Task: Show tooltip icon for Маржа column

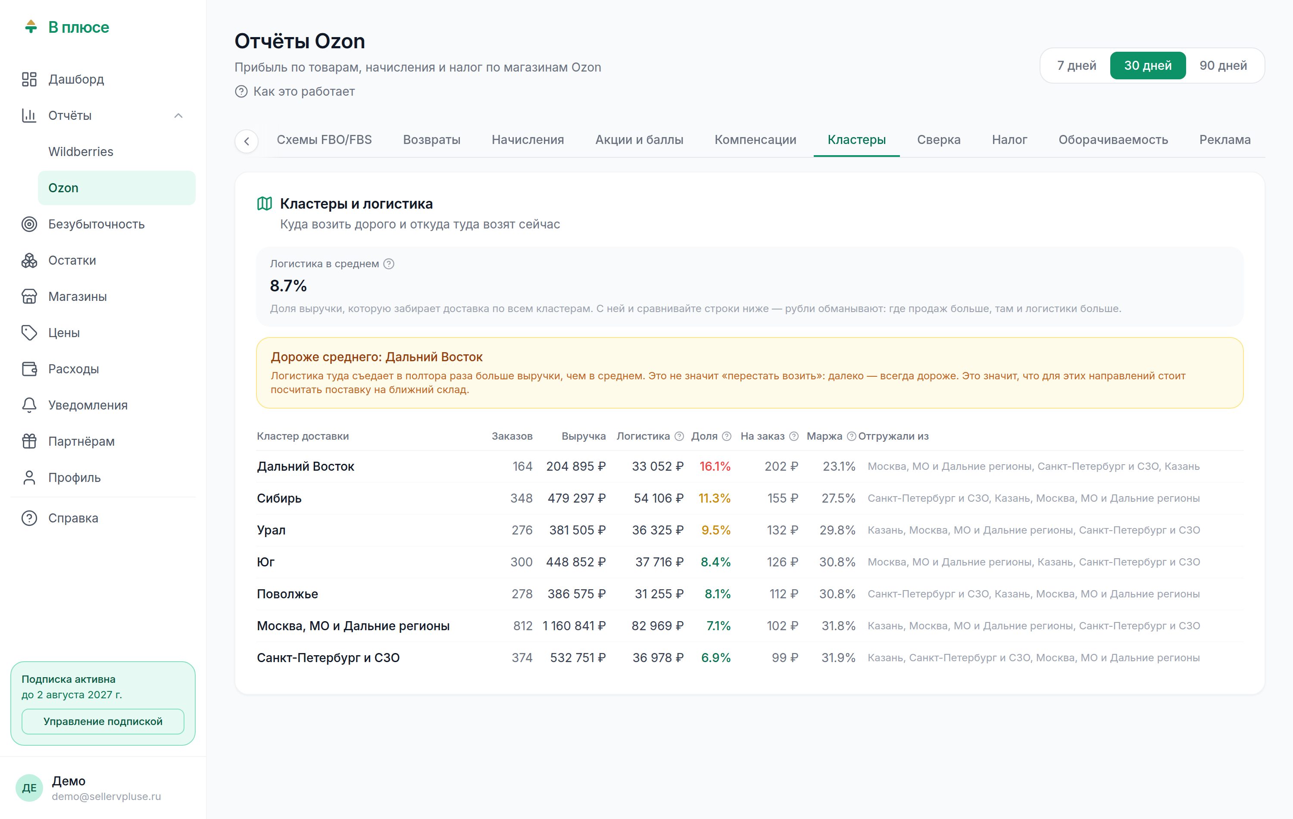Action: (851, 436)
